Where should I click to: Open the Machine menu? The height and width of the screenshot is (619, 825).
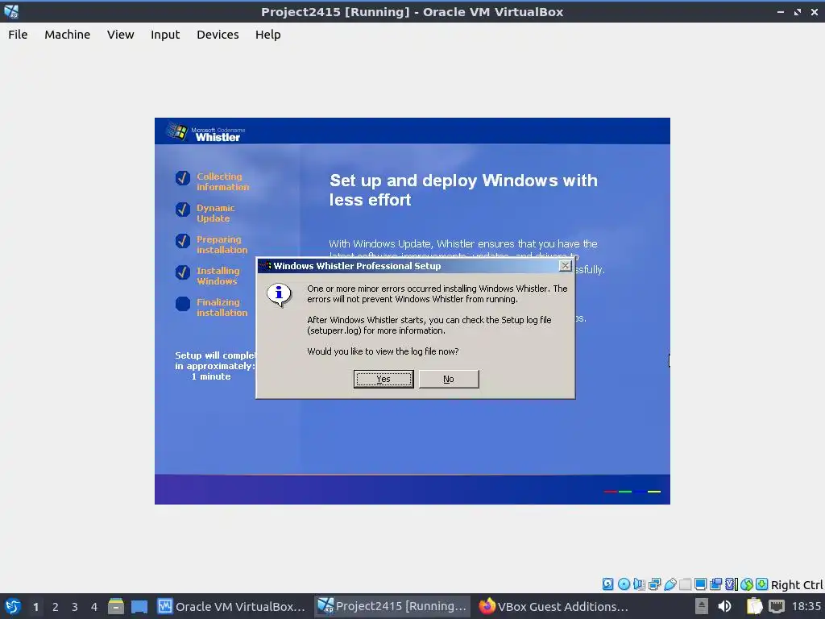pyautogui.click(x=68, y=34)
